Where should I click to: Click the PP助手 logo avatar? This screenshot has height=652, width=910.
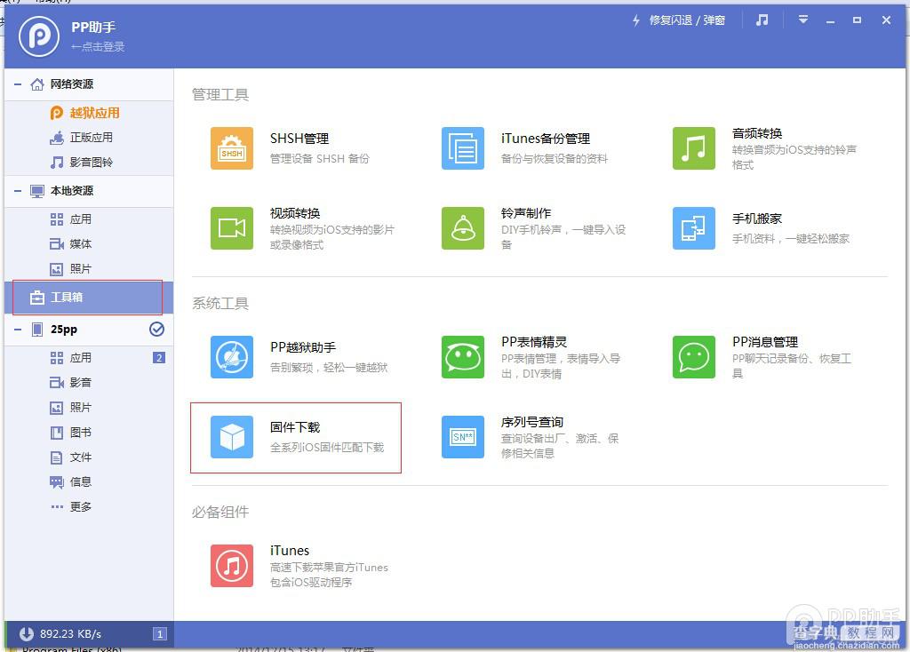(39, 36)
